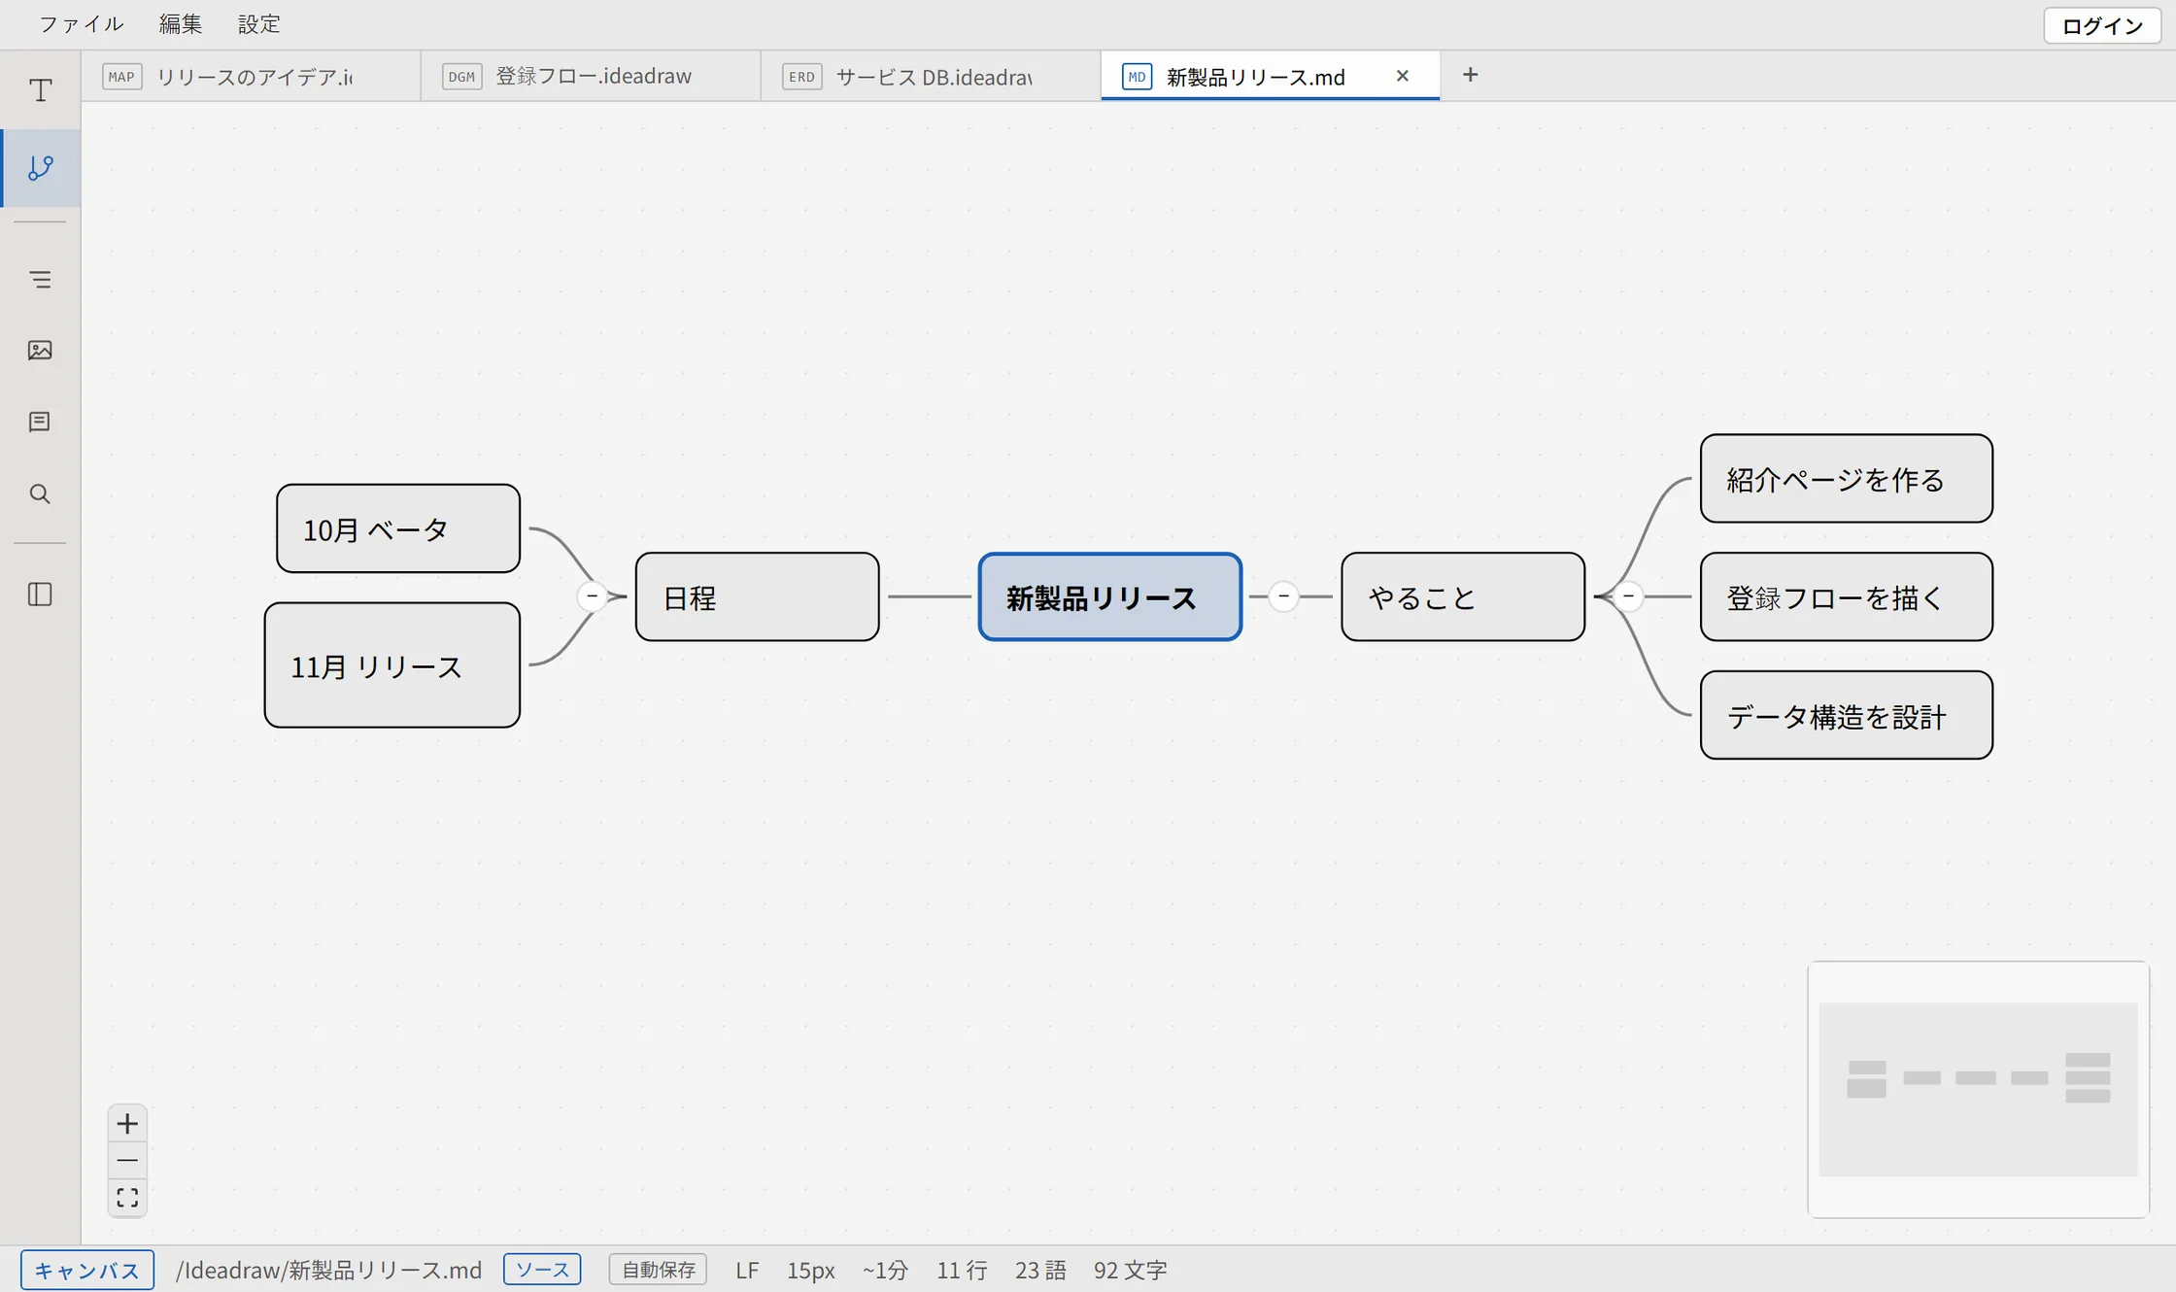The width and height of the screenshot is (2176, 1292).
Task: Select the 10月 ベータ node
Action: [x=398, y=528]
